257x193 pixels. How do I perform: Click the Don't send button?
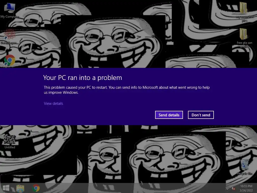(201, 115)
